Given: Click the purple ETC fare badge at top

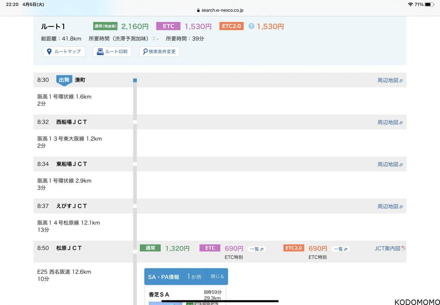Looking at the screenshot, I should point(168,26).
